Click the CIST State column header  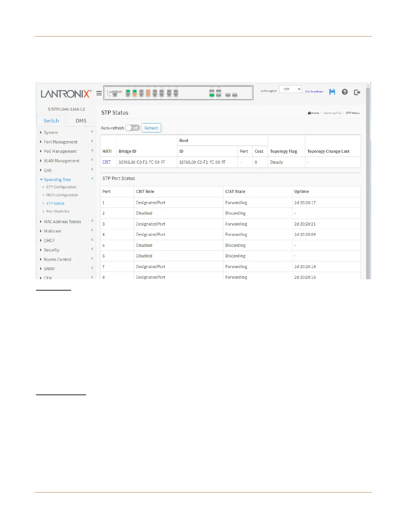[235, 191]
